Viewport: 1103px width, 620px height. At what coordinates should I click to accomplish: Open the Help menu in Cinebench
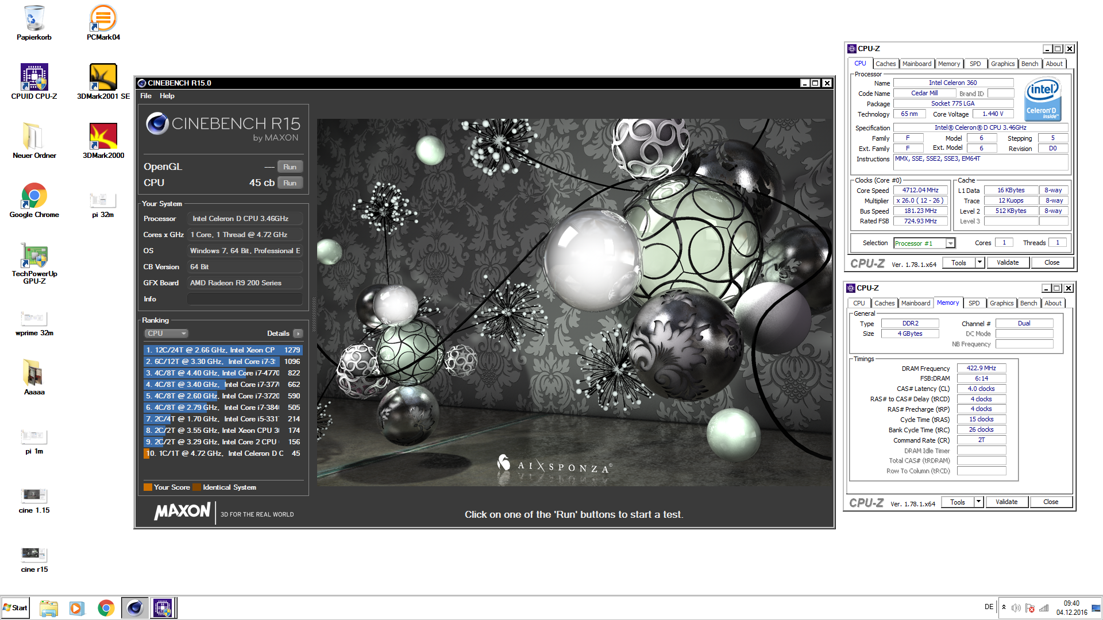(167, 96)
